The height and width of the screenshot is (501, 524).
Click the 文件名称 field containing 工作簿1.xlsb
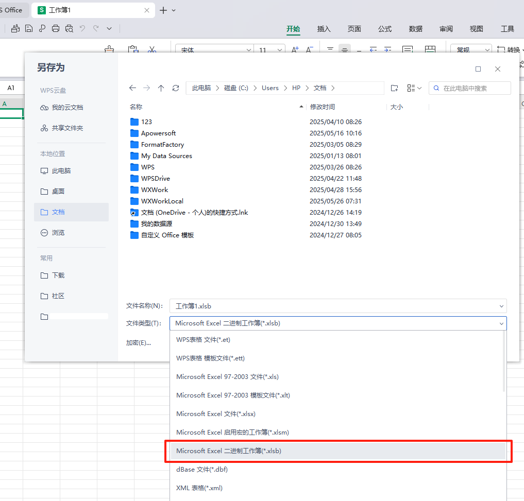338,306
